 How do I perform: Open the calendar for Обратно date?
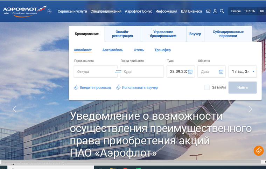221,72
